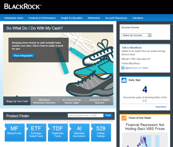Viewport: 173px width, 147px height.
Task: Click the Find button
Action: point(108,115)
